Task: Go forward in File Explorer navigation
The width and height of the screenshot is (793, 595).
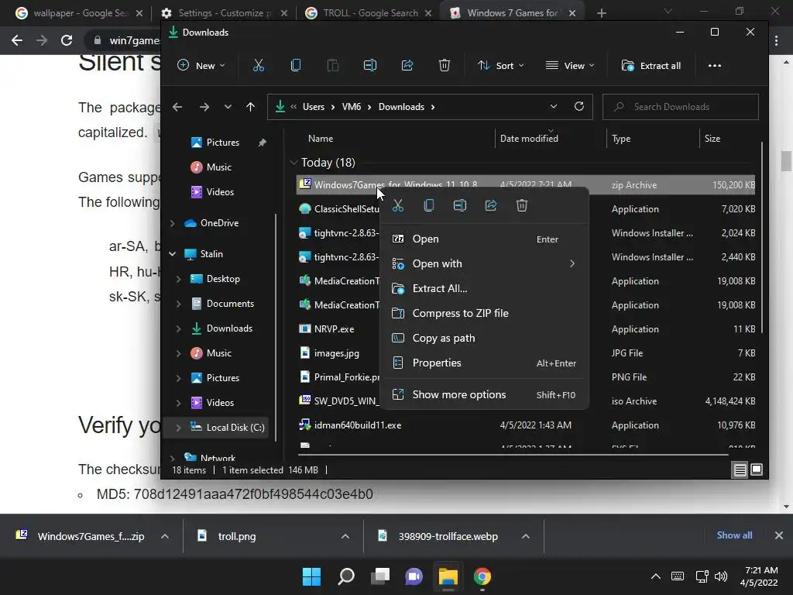Action: tap(204, 107)
